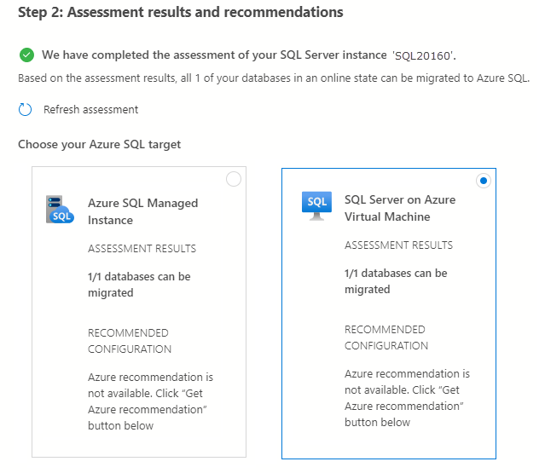The height and width of the screenshot is (473, 545).
Task: Click 'We have completed the assessment' message
Action: tap(249, 55)
